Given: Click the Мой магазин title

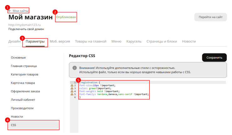Looking at the screenshot, I should 30,17.
